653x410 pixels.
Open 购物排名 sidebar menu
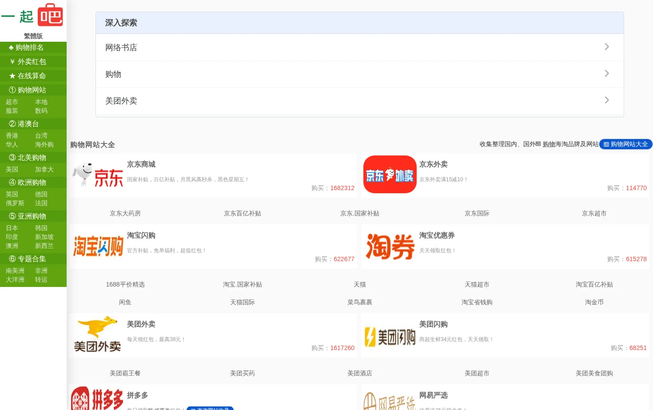[33, 48]
